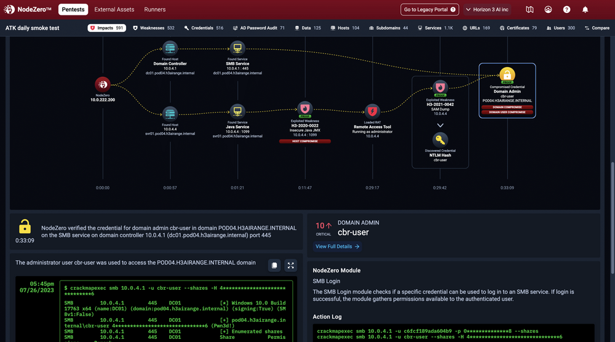Viewport: 615px width, 342px height.
Task: Select the Domain Controller host node icon
Action: click(x=170, y=49)
